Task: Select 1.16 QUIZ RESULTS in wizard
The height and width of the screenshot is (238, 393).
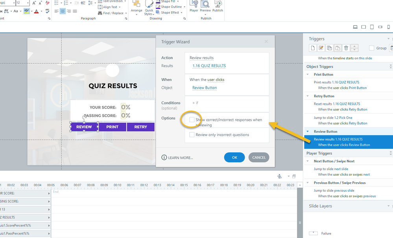Action: tap(209, 66)
